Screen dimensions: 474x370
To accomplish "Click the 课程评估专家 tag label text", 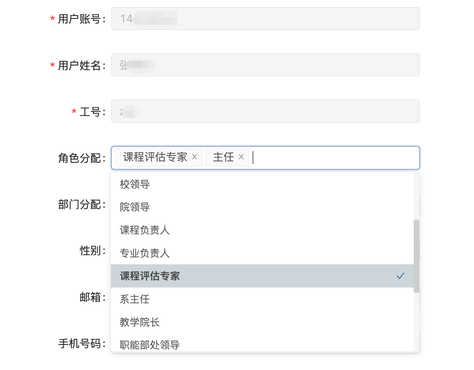I will (x=155, y=157).
